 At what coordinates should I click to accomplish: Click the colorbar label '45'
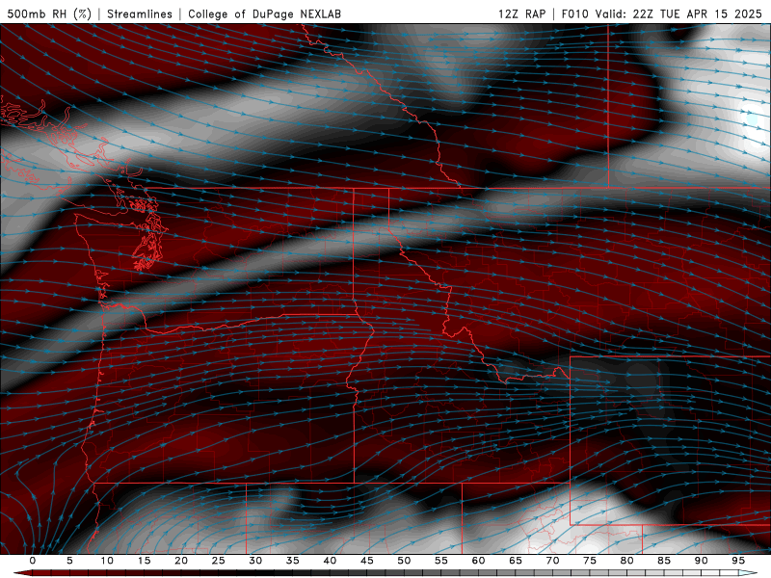tap(367, 561)
